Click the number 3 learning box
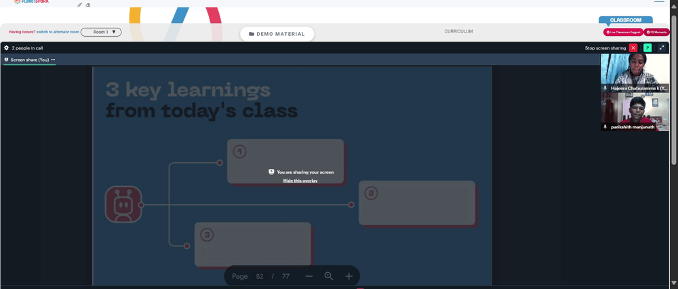 [252, 244]
